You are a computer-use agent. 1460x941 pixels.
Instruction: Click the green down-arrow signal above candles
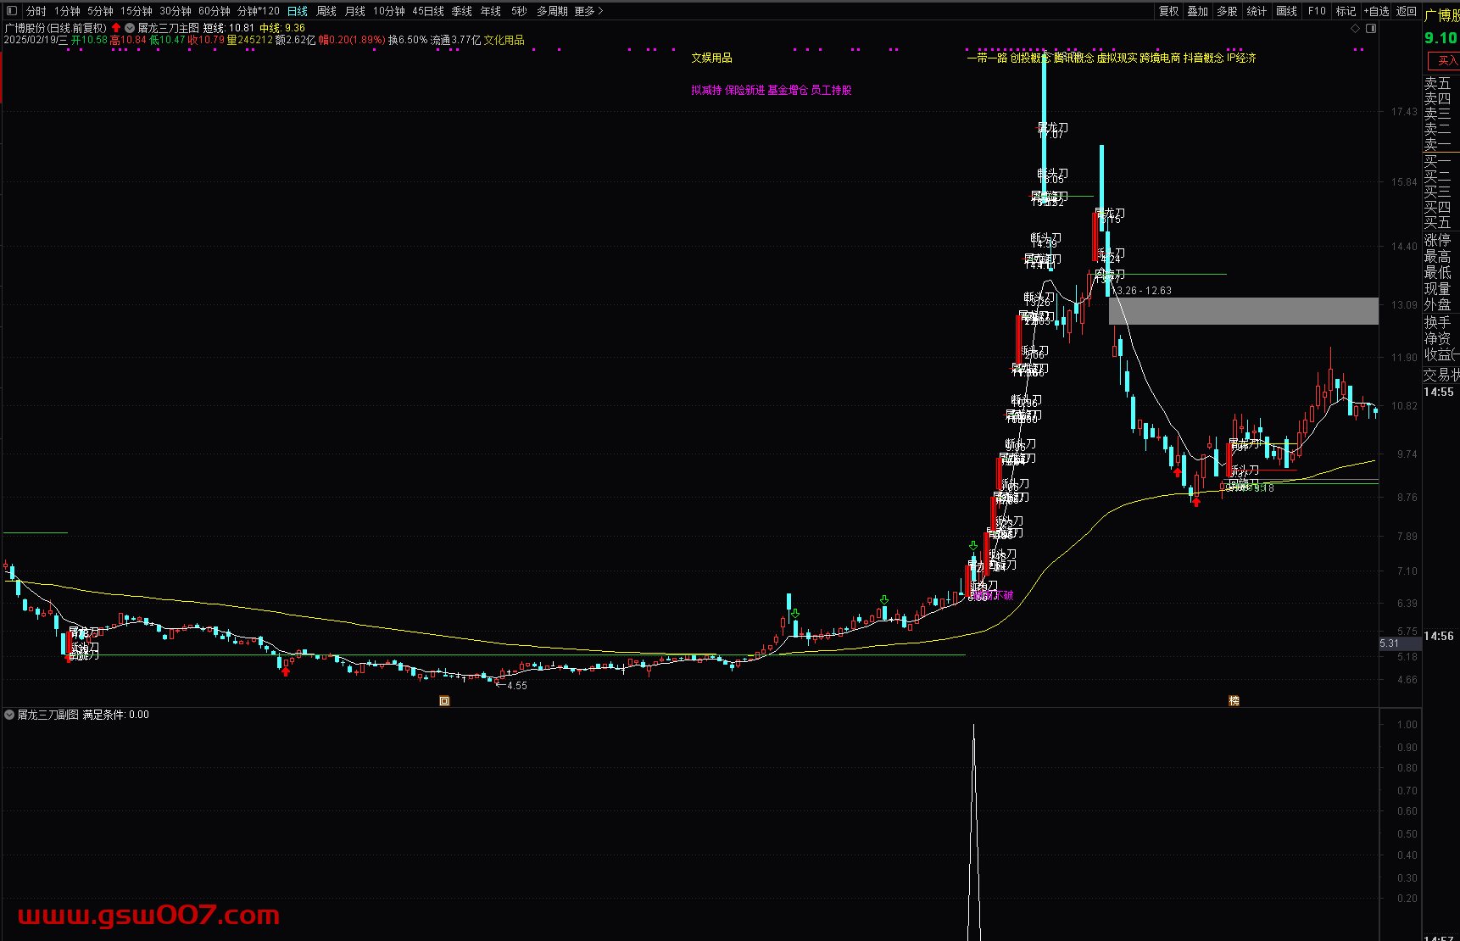(884, 599)
